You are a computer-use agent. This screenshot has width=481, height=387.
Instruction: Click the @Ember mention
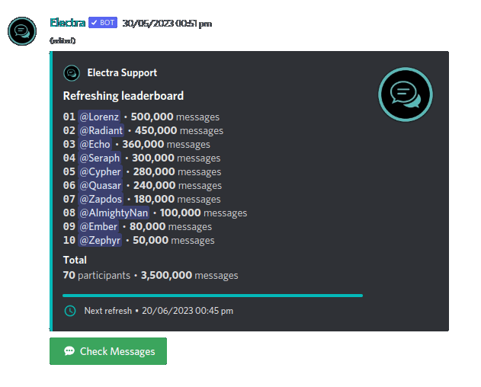pos(98,227)
